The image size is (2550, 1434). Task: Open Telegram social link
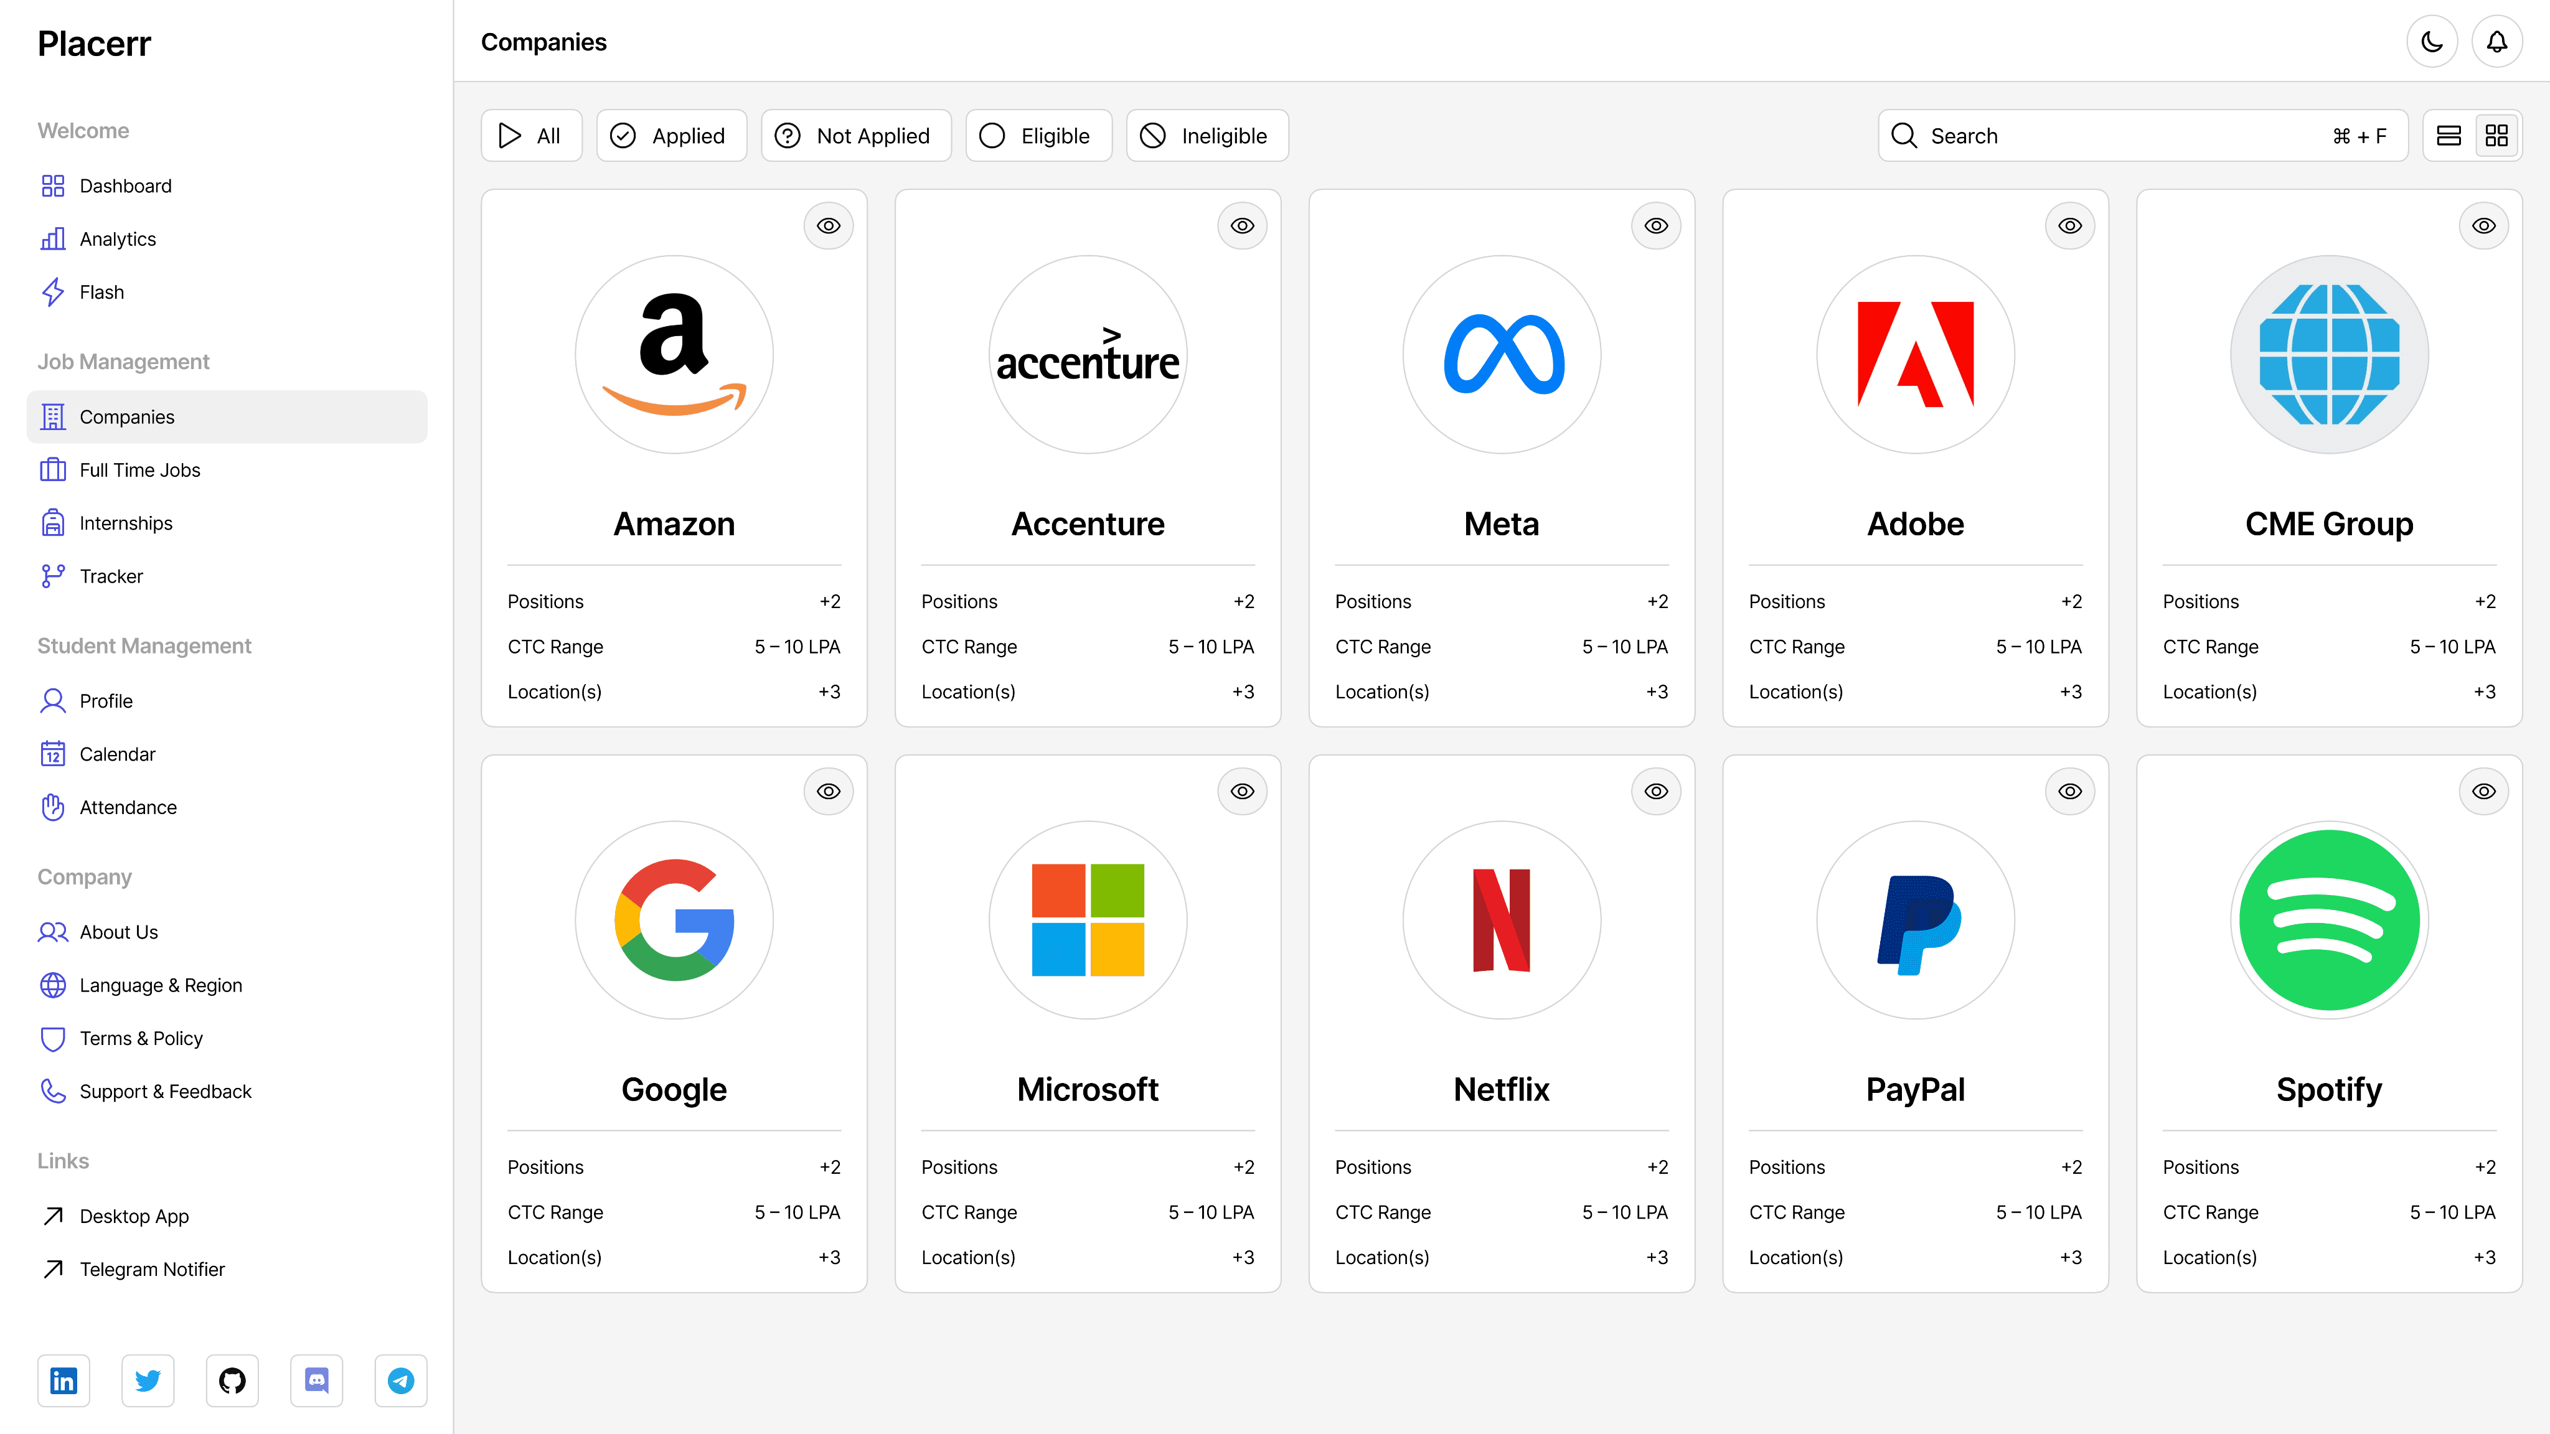pyautogui.click(x=401, y=1380)
